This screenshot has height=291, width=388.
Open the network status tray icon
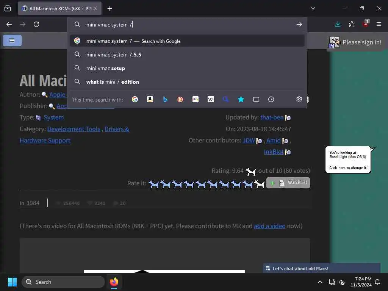[x=332, y=282]
